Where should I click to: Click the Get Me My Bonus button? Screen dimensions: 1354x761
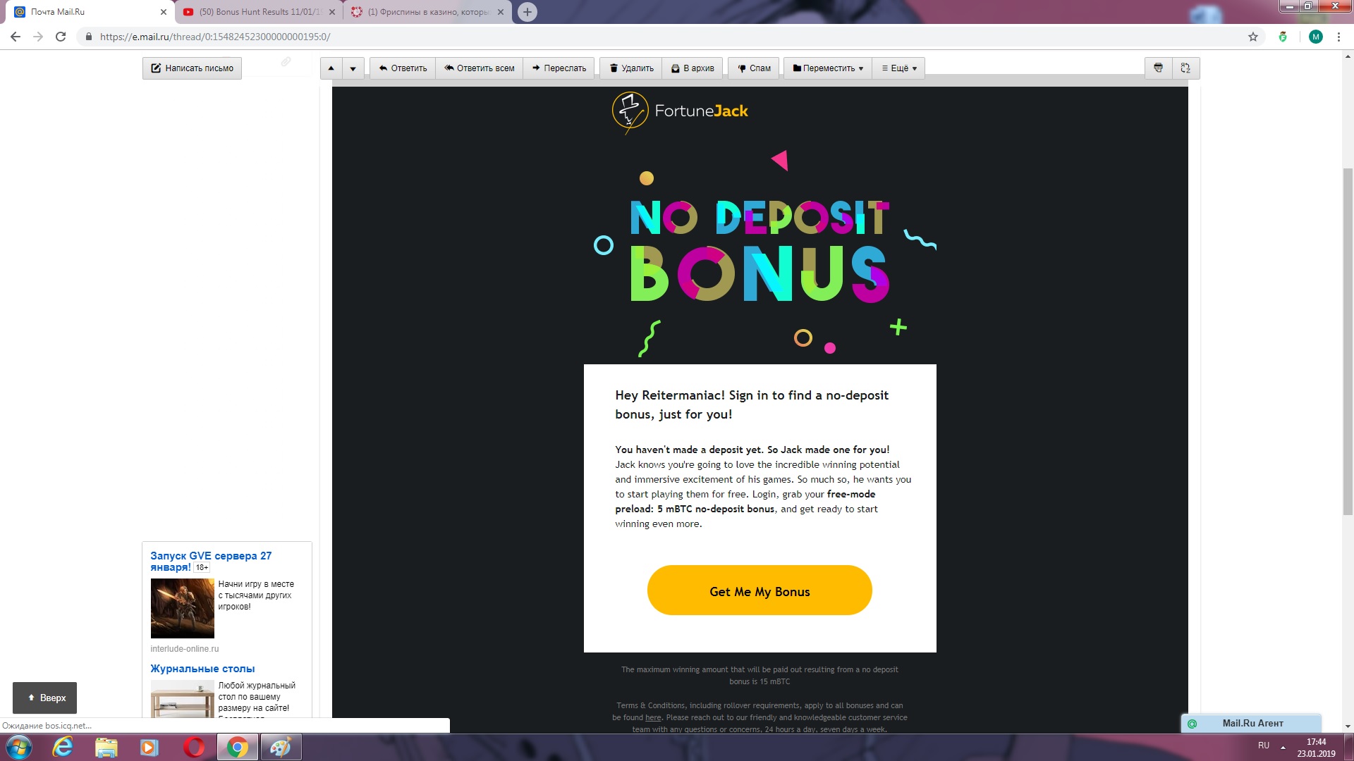pyautogui.click(x=760, y=590)
